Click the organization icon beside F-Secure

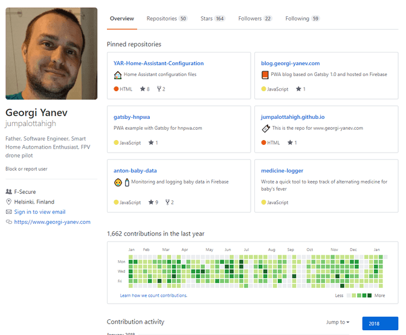pyautogui.click(x=9, y=192)
